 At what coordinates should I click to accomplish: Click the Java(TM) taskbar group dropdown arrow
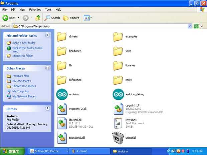coord(67,151)
